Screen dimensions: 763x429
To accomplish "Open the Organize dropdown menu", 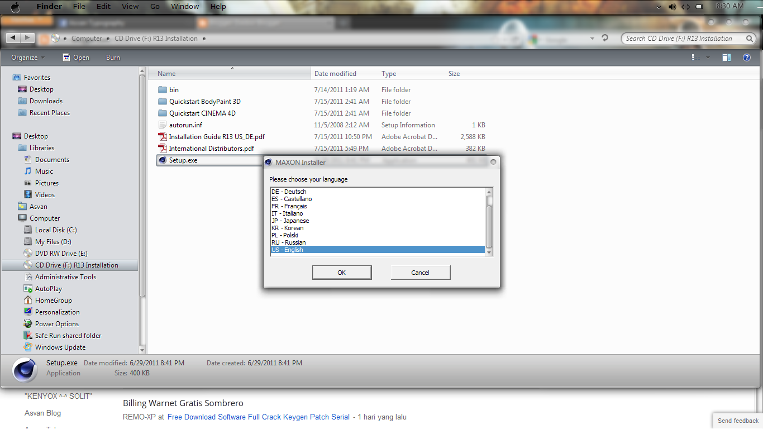I will point(28,58).
